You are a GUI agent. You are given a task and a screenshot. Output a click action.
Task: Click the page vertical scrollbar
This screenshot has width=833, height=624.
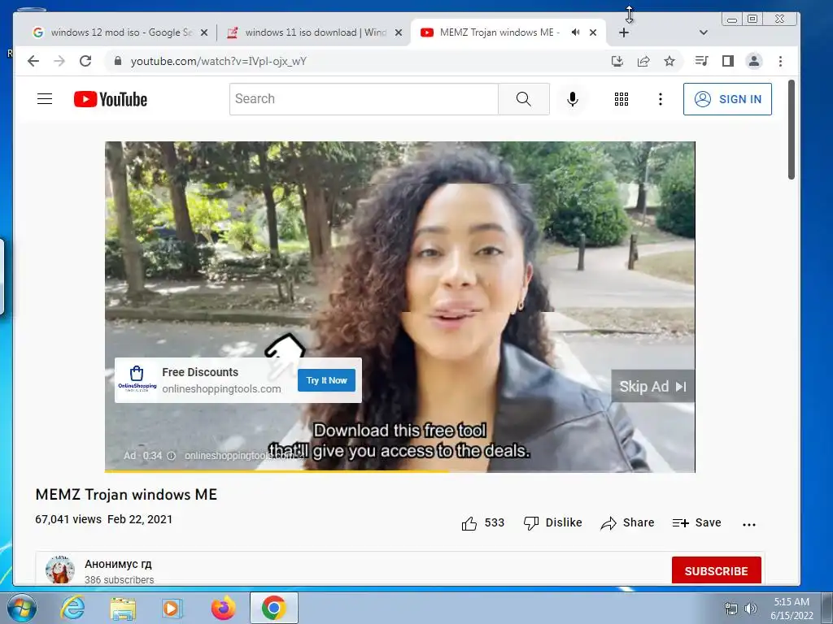791,130
